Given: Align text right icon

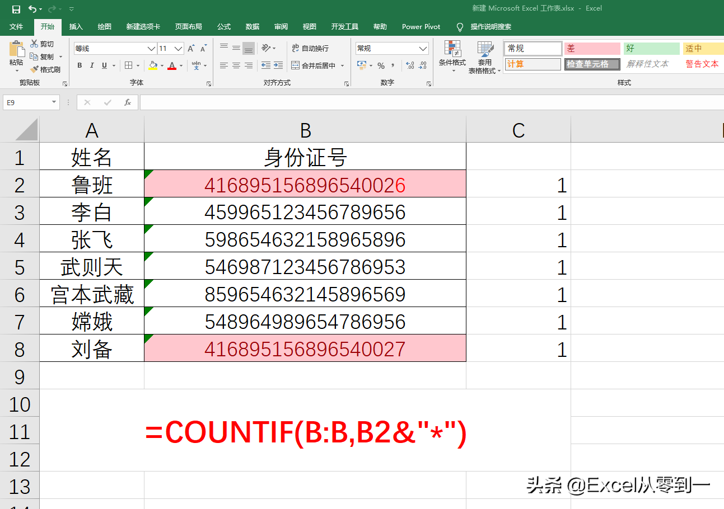Looking at the screenshot, I should (x=249, y=65).
